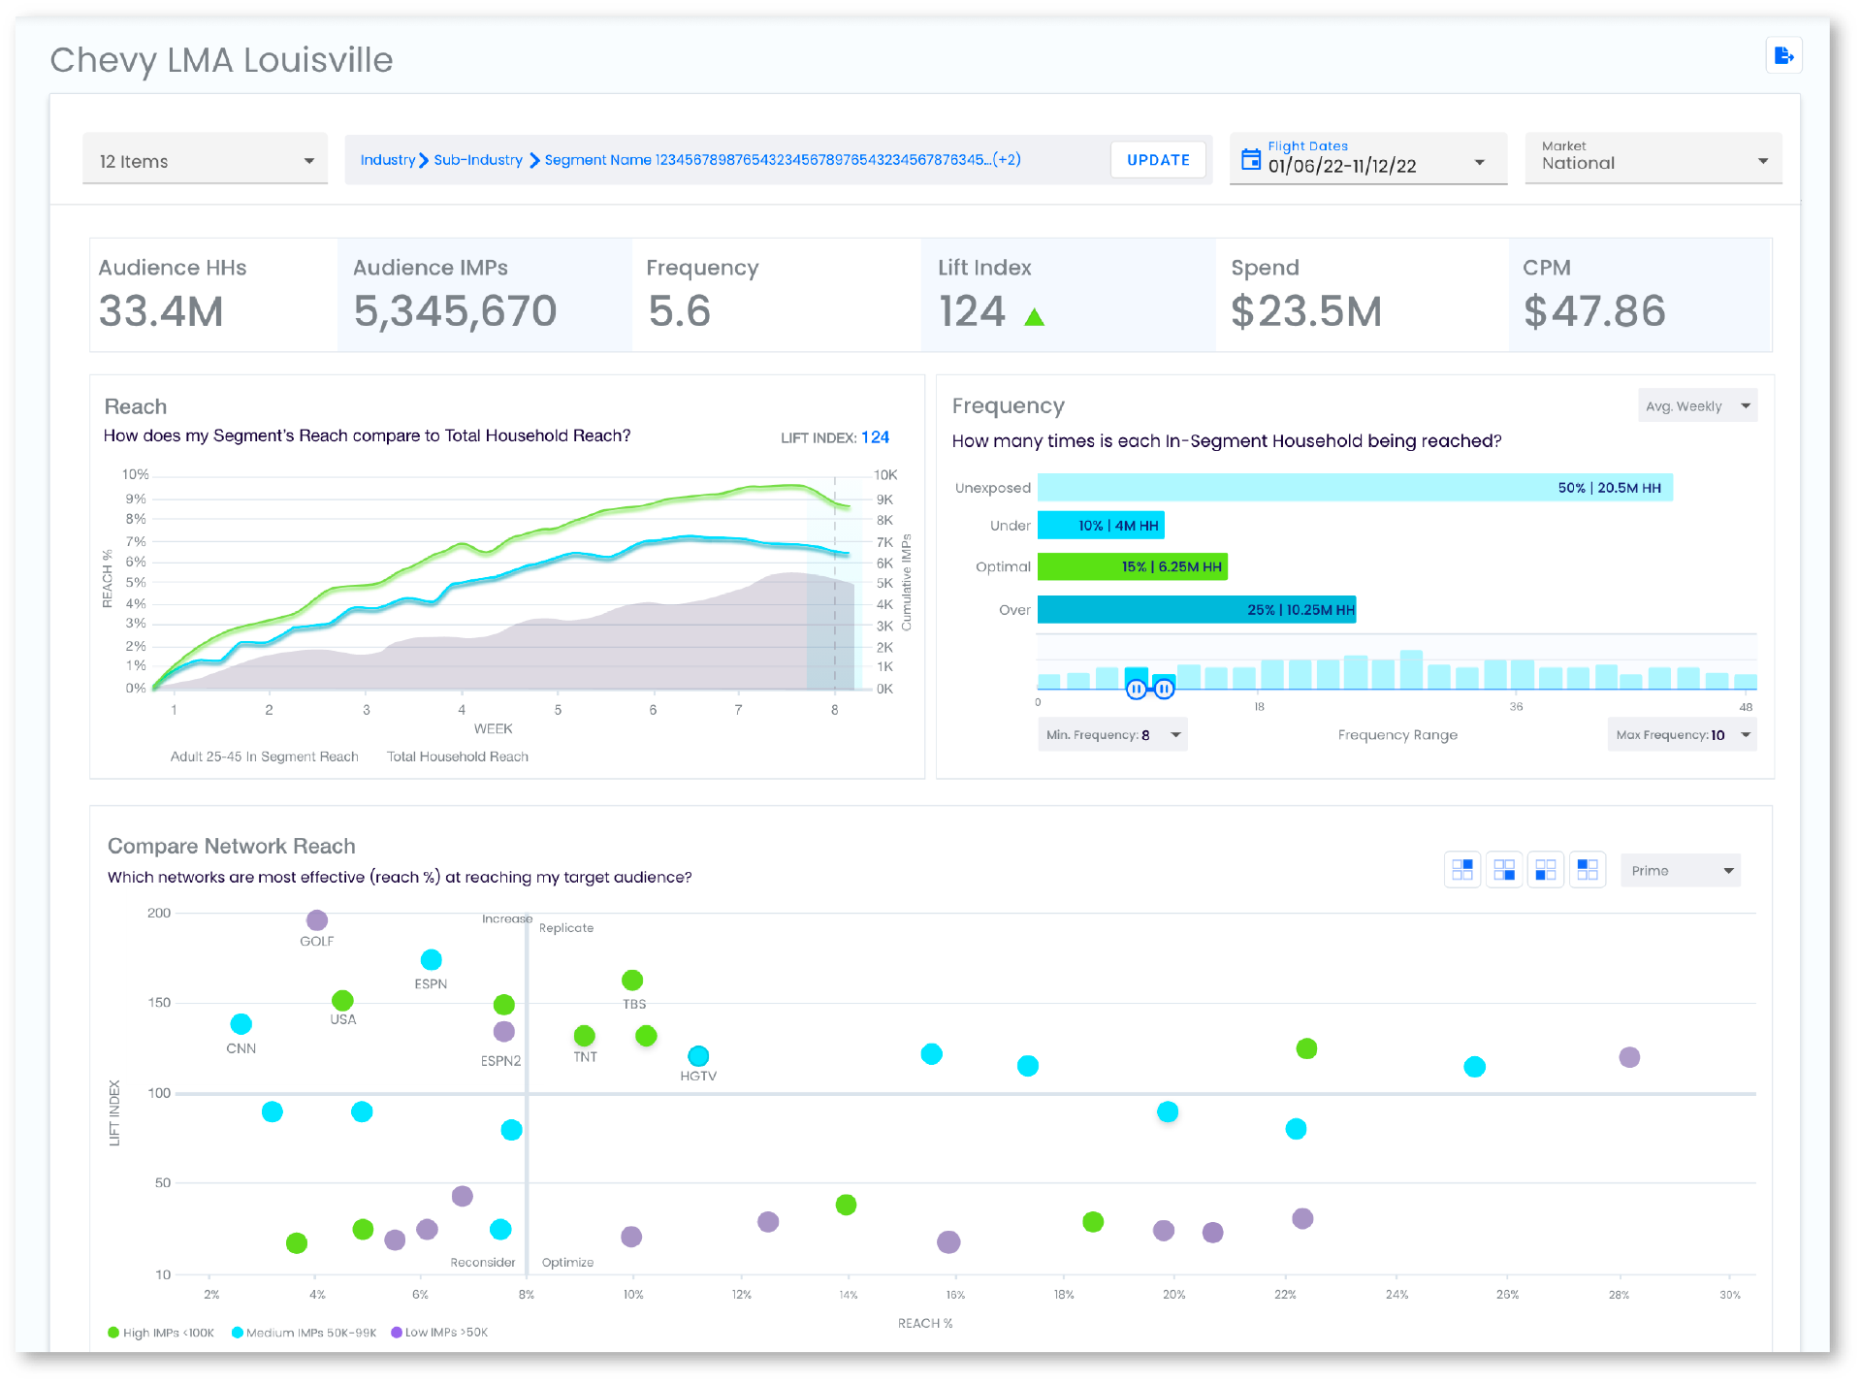Viewport: 1862px width, 1384px height.
Task: Click the Sub-Industry breadcrumb link
Action: [478, 160]
